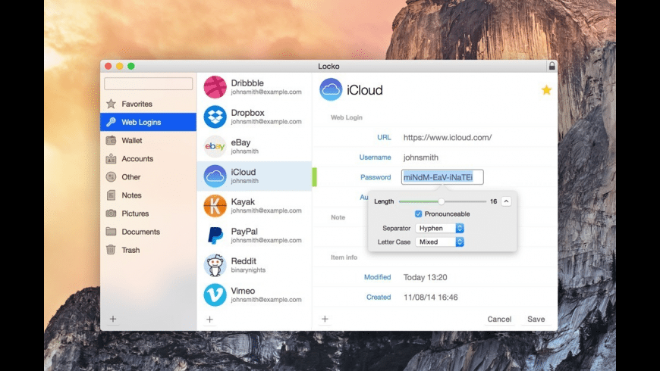Select the PayPal login entry
This screenshot has height=371, width=660.
[254, 235]
